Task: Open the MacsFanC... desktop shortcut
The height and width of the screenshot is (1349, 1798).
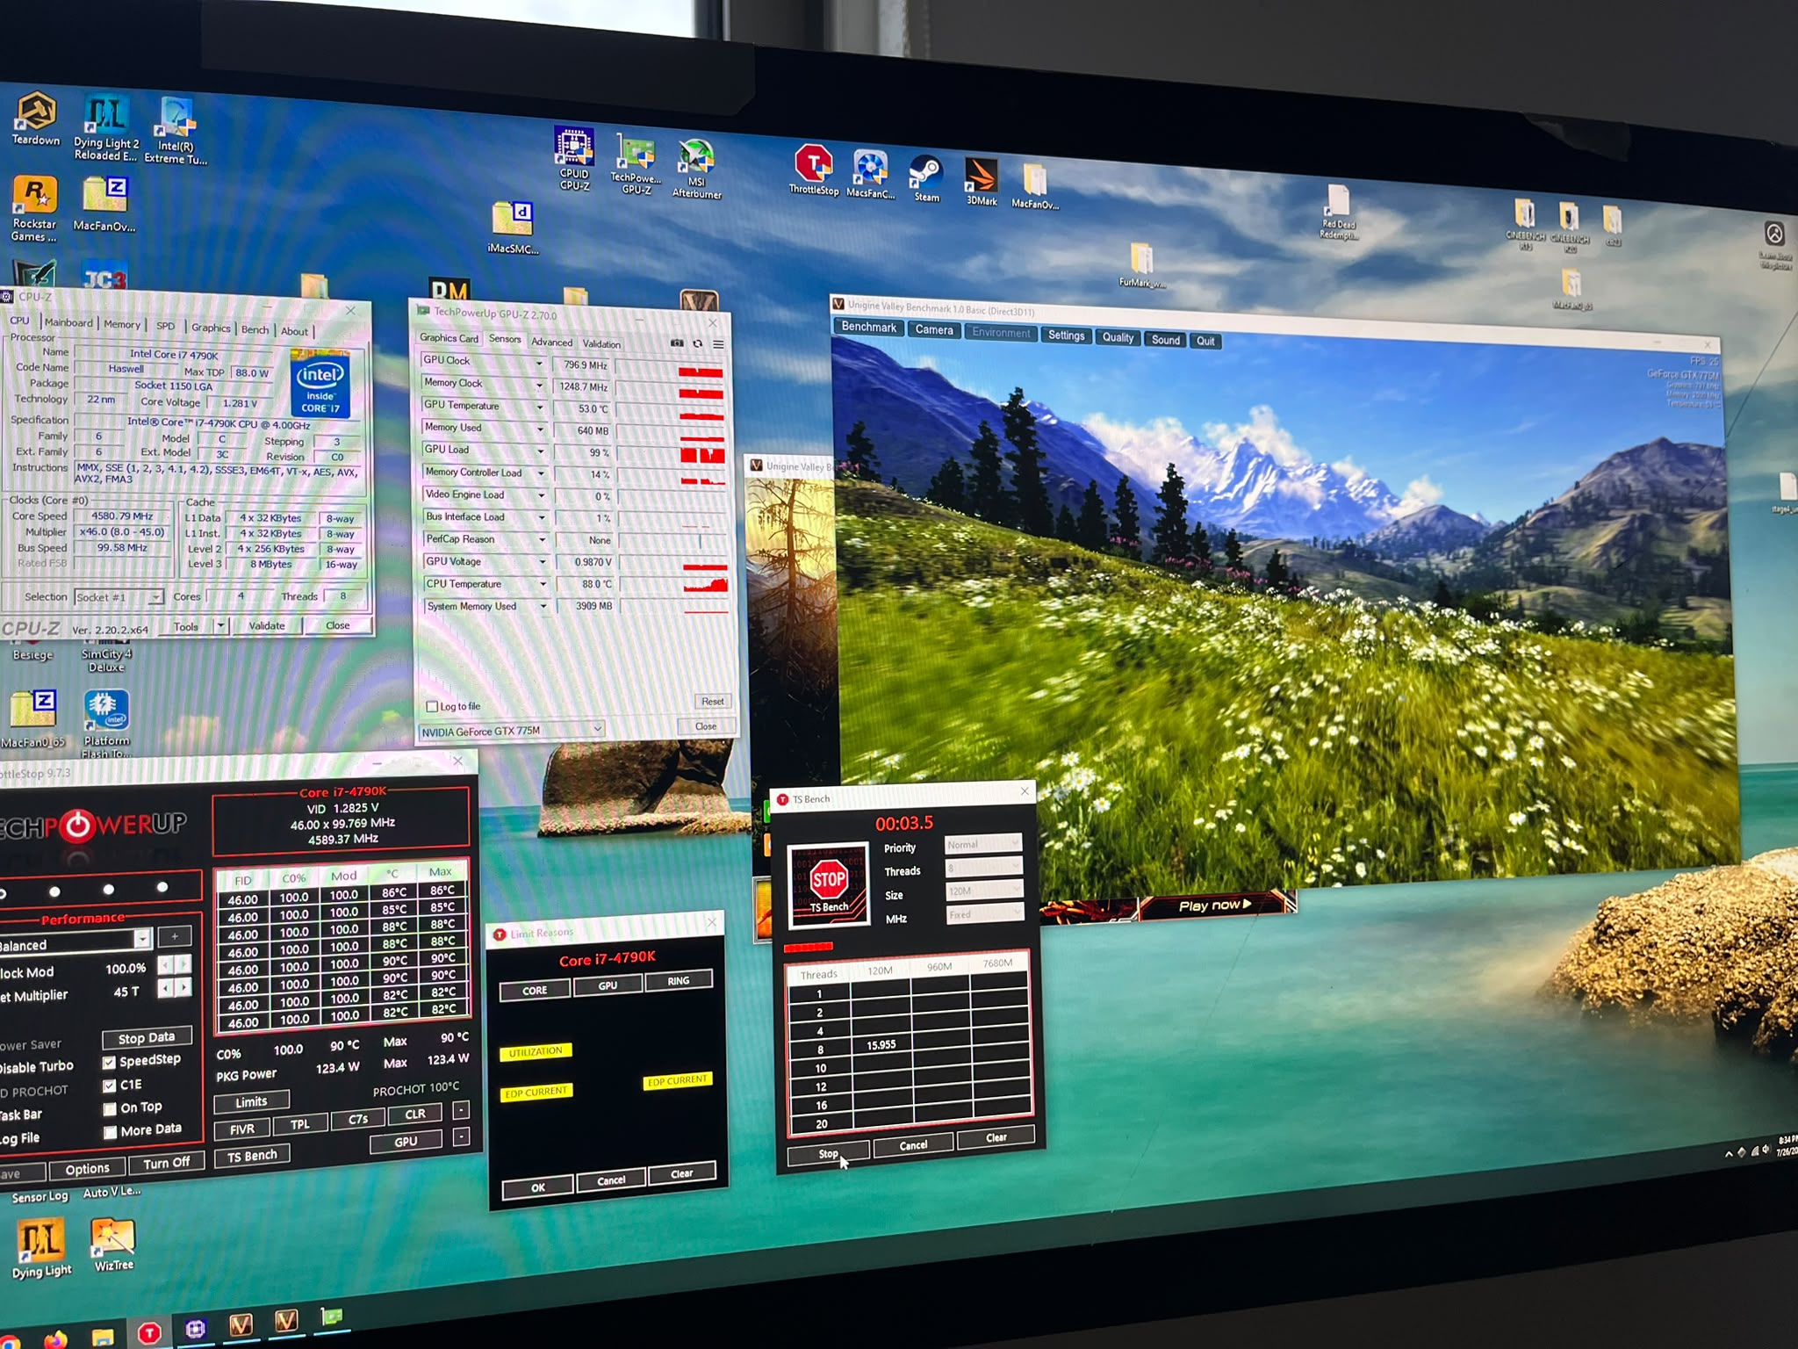Action: point(870,175)
